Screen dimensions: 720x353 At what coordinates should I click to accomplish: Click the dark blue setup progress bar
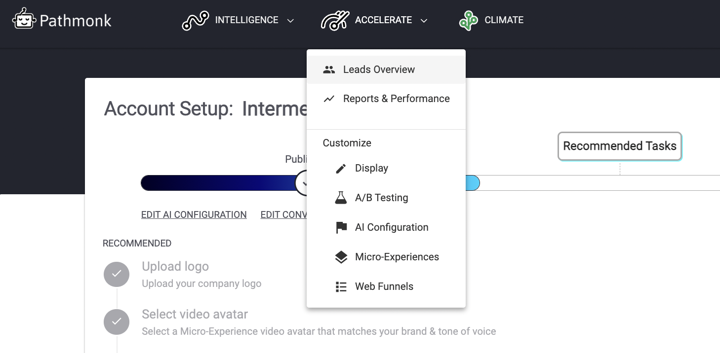(x=217, y=183)
